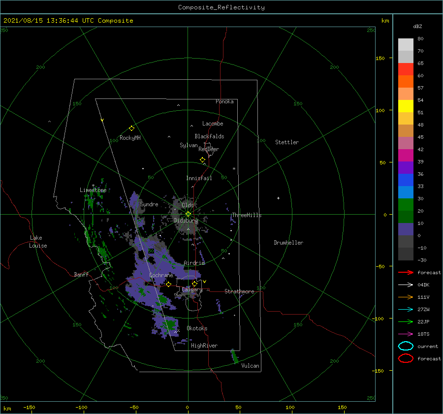443x414 pixels.
Task: Click the dBZ legend heading
Action: tap(417, 26)
